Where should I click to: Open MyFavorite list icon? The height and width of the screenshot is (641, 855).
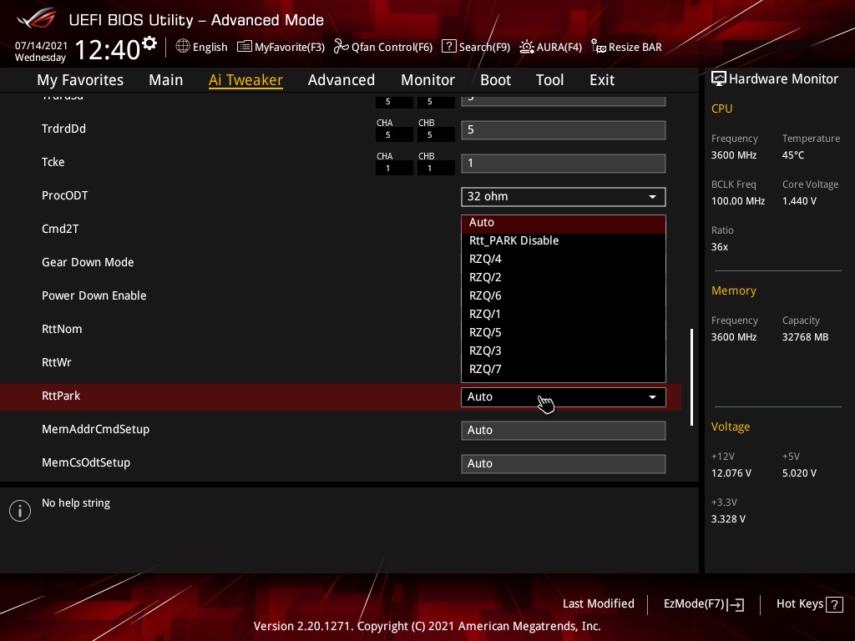tap(245, 47)
